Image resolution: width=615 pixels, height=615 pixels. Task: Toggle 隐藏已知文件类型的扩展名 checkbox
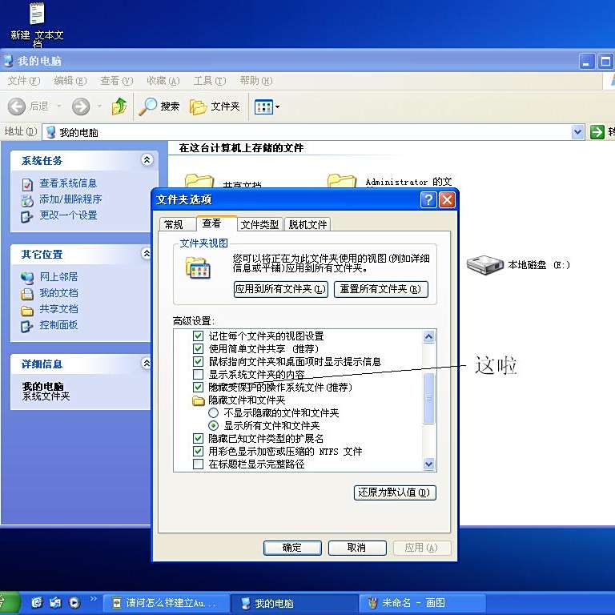198,439
